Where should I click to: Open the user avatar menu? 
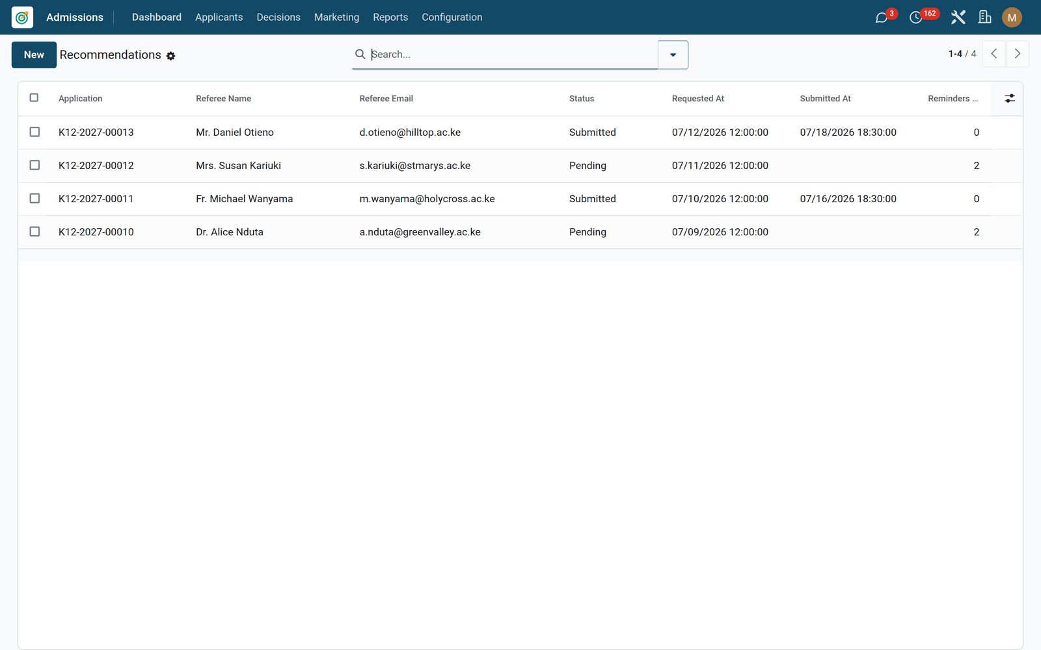coord(1012,18)
